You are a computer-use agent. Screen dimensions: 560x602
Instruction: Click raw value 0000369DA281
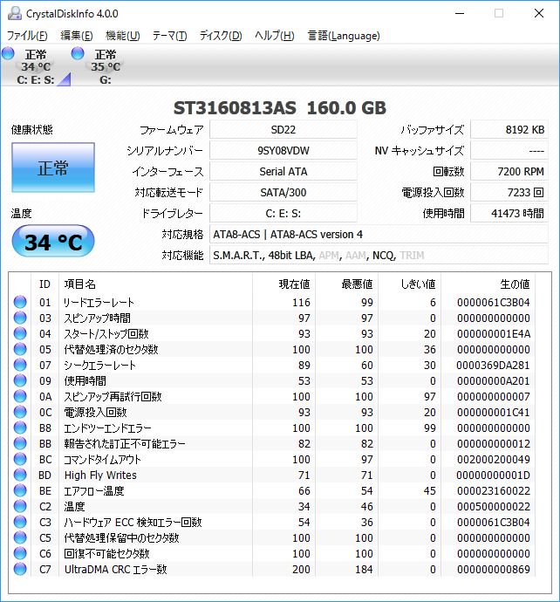(x=493, y=365)
